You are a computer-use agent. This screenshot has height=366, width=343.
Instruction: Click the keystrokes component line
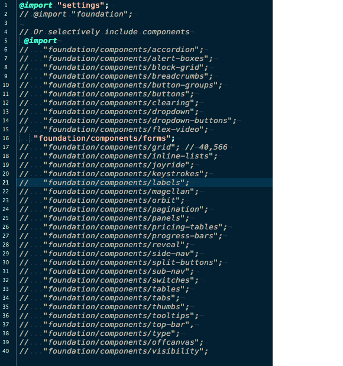click(114, 174)
